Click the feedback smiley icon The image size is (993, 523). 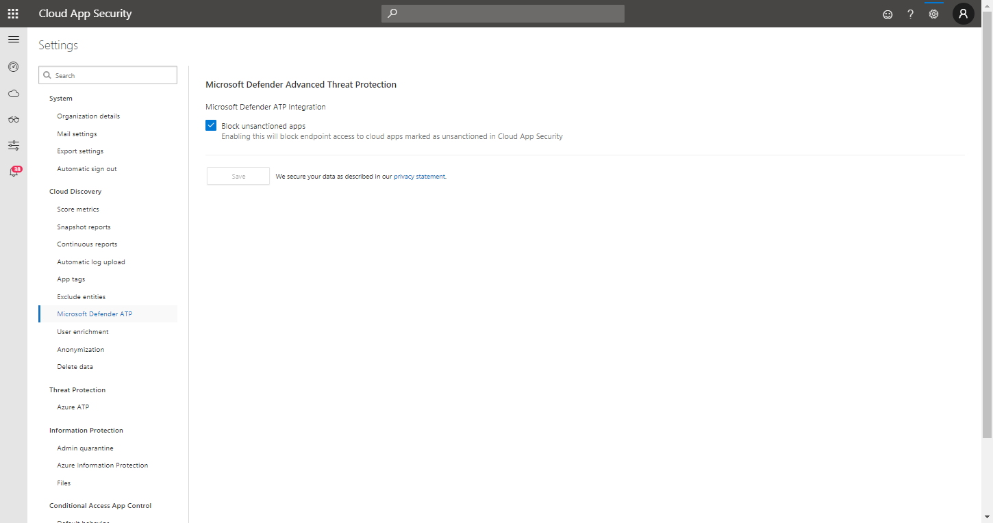point(888,14)
